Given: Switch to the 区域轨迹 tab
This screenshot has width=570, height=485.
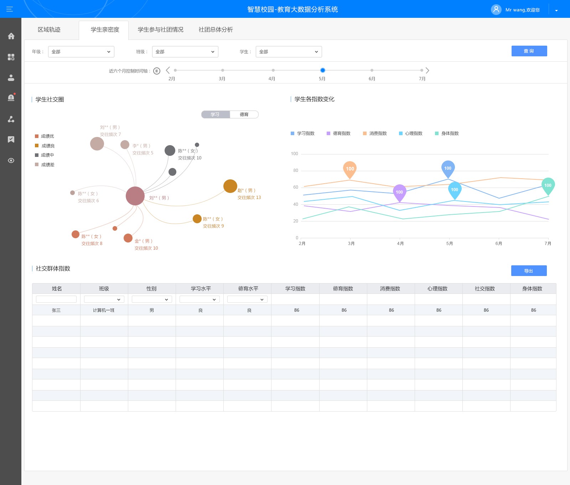Looking at the screenshot, I should pyautogui.click(x=49, y=30).
